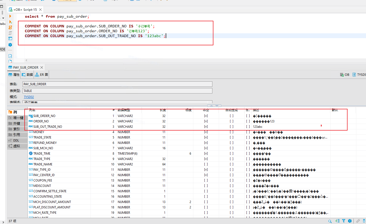Click the 表类型 field showing TABLE
Viewport: 366px width, 224px height.
[117, 91]
